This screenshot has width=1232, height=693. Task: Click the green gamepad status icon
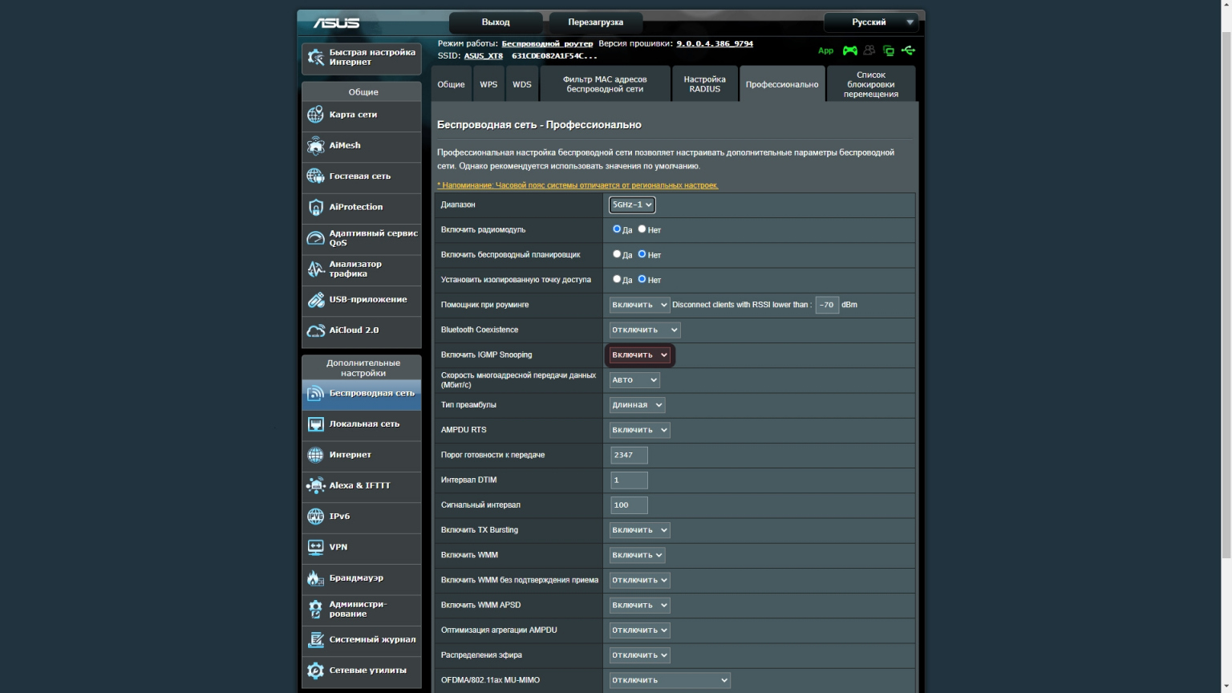[849, 51]
